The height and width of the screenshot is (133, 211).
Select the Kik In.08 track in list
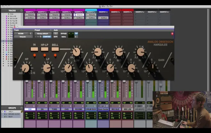coord(13,16)
